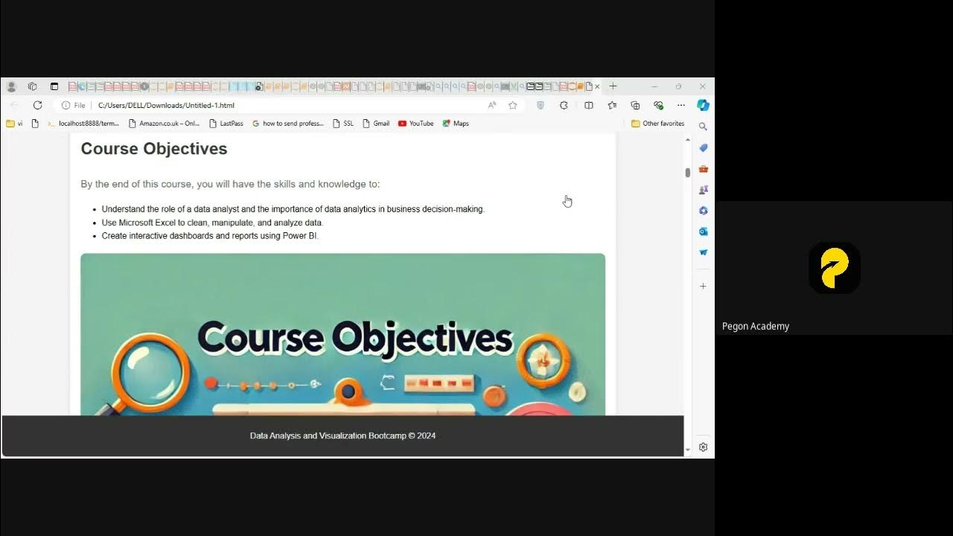Screen dimensions: 953x536
Task: Activate the Read aloud icon
Action: [492, 105]
